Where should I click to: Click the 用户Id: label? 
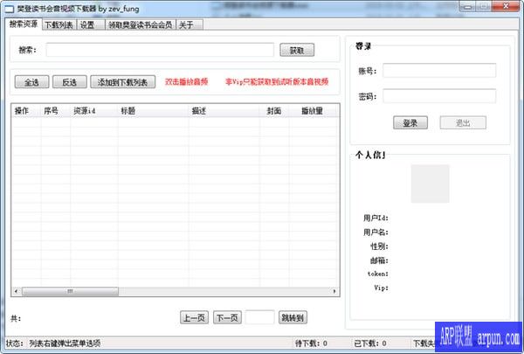pos(376,219)
